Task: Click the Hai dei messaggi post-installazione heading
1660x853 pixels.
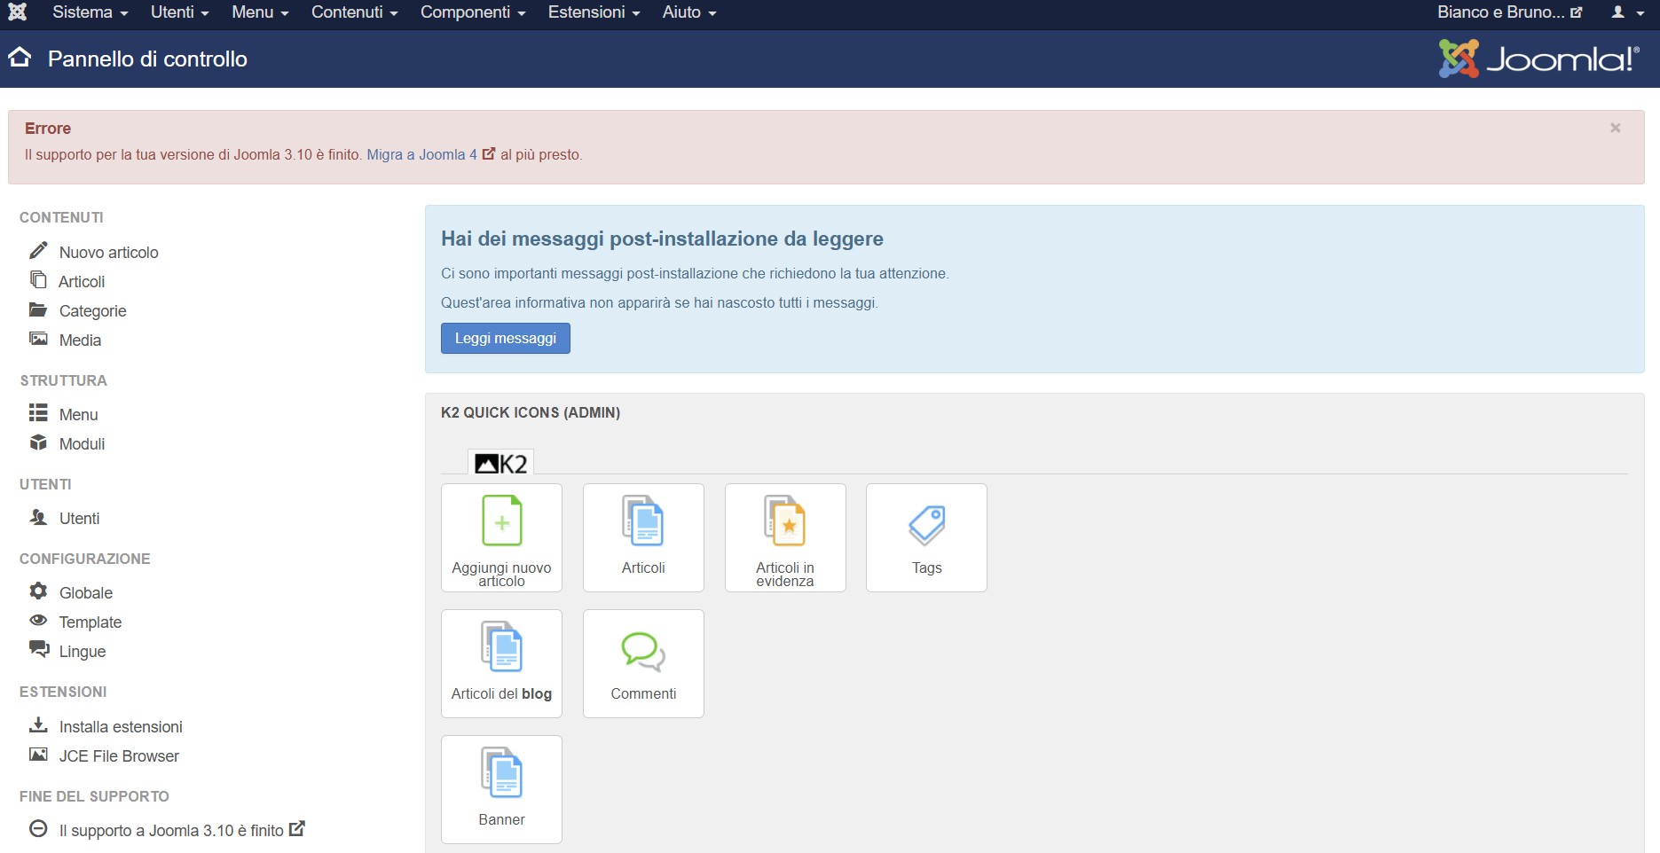Action: tap(662, 239)
